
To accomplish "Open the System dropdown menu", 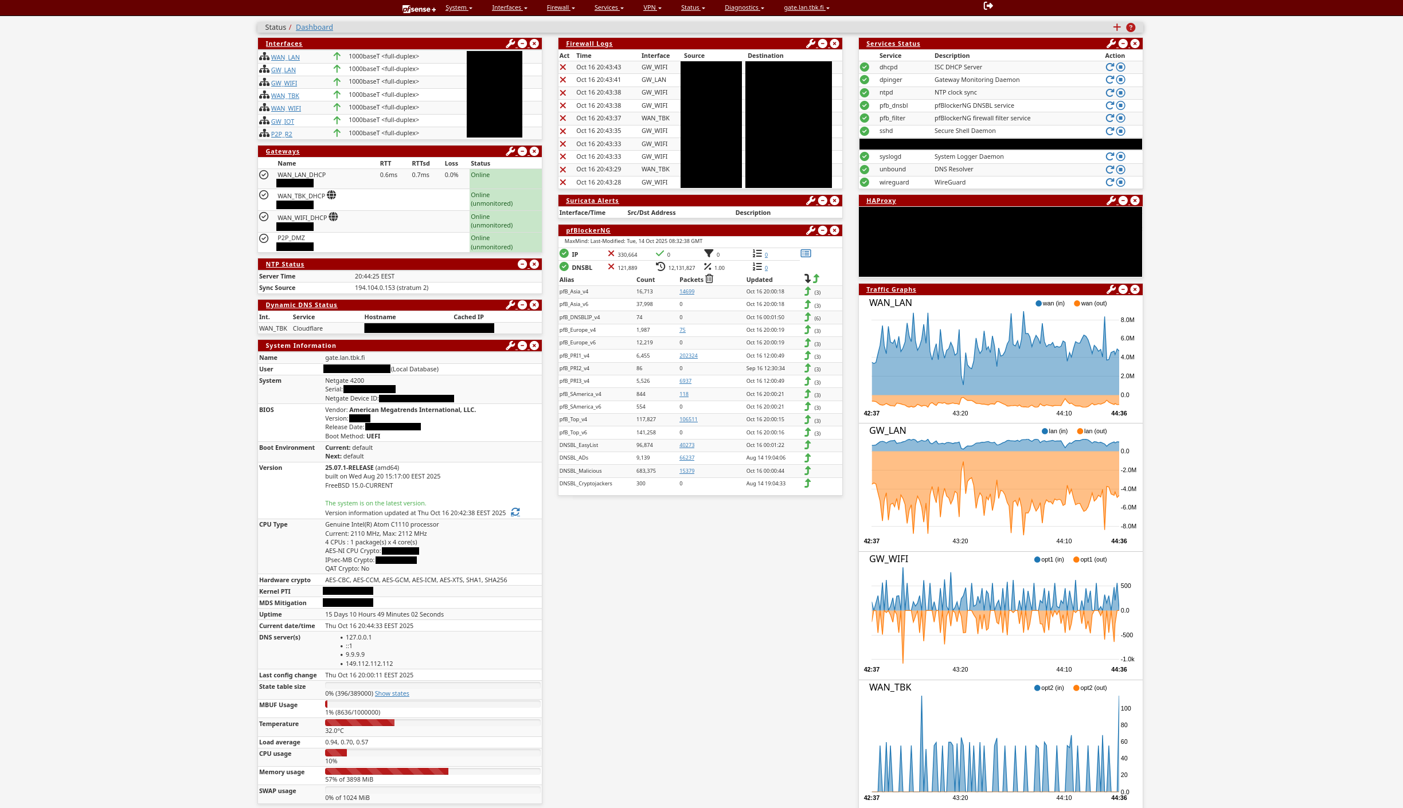I will click(459, 7).
